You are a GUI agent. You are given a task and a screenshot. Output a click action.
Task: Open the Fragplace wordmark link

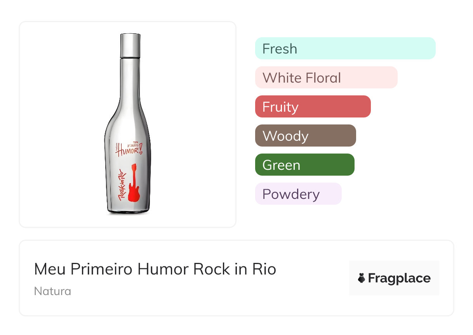(x=399, y=278)
